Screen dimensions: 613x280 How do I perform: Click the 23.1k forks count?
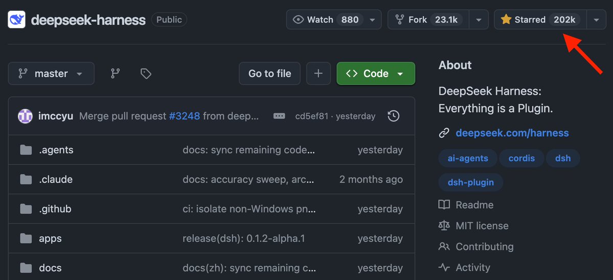(446, 19)
